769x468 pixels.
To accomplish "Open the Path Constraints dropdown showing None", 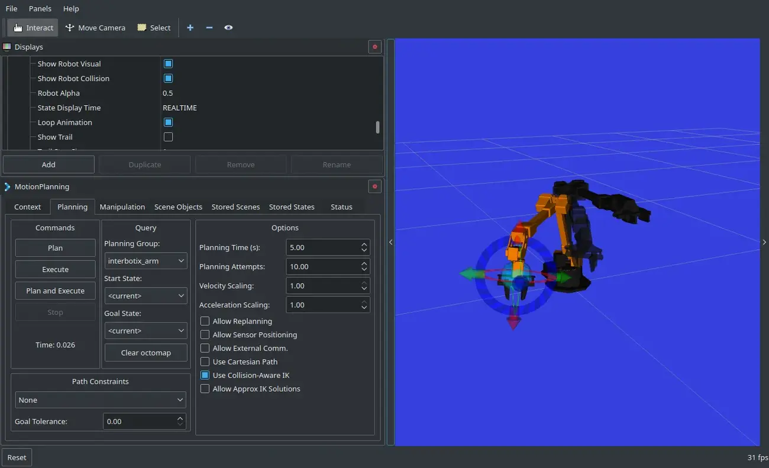I will [100, 400].
